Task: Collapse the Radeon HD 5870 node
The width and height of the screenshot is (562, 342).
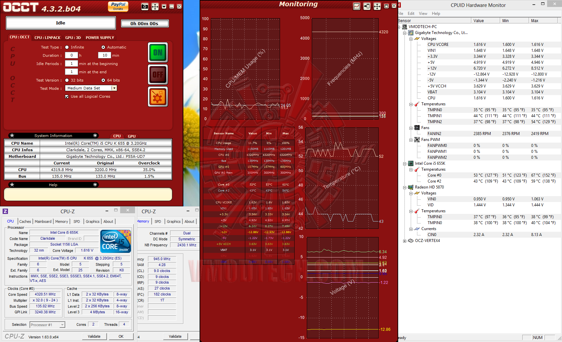Action: (x=404, y=188)
